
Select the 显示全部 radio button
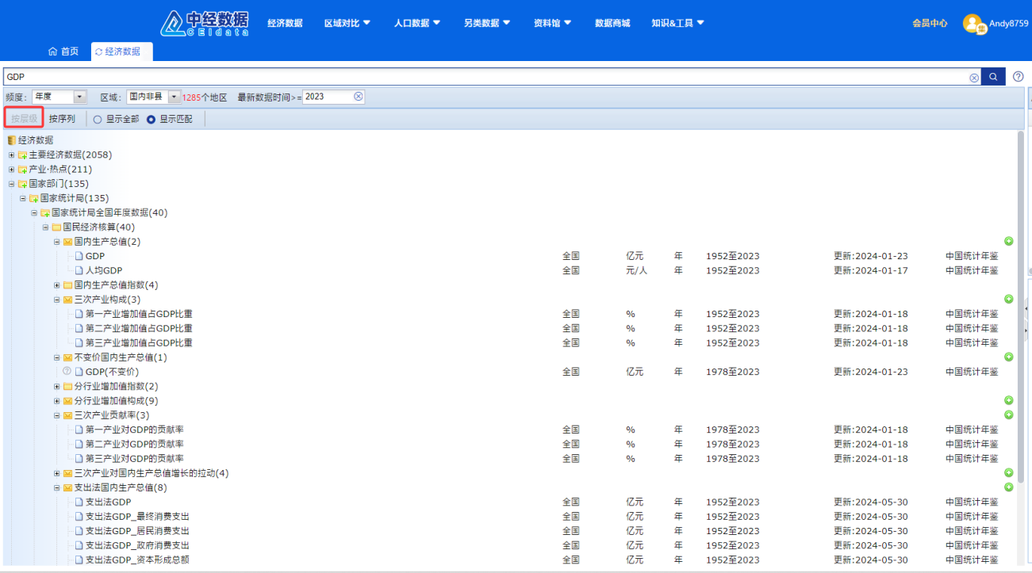(x=98, y=120)
